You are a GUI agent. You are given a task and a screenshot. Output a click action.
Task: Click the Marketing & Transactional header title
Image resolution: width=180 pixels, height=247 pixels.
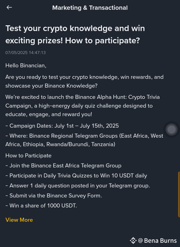pyautogui.click(x=90, y=8)
